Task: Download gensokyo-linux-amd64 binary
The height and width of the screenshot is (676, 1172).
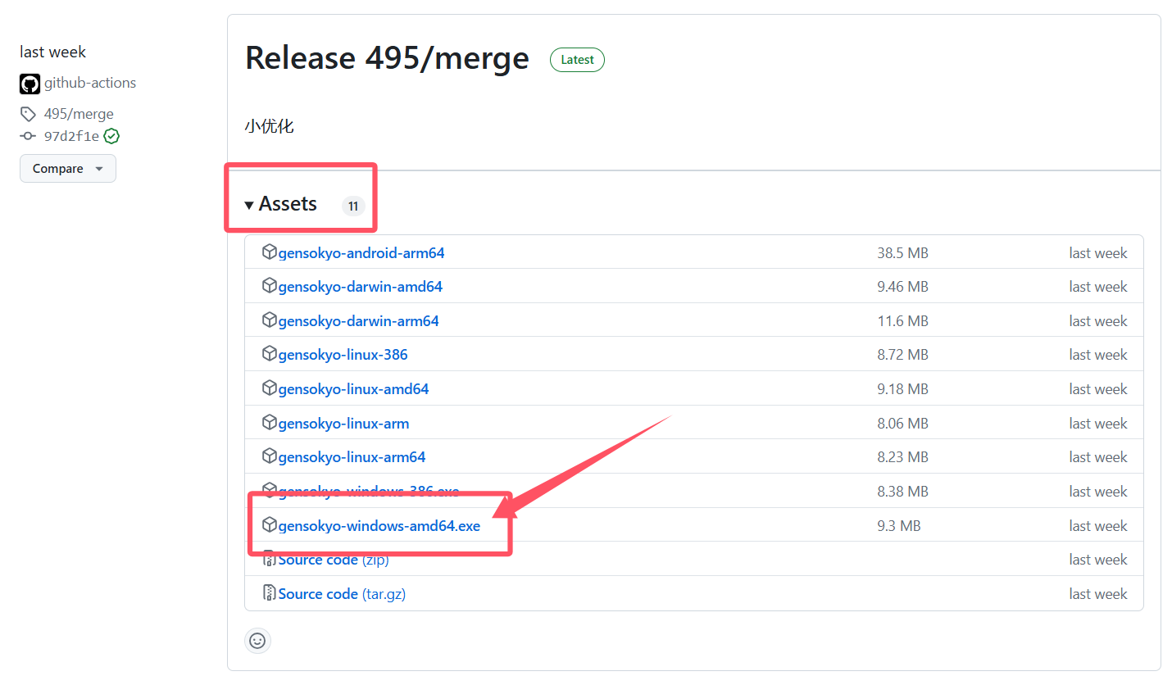Action: click(x=353, y=389)
